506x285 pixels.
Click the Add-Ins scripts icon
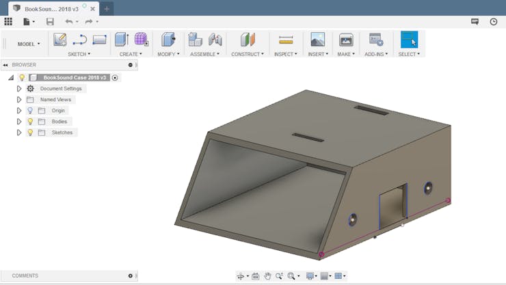(376, 40)
